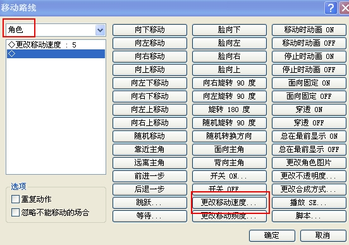Open the 播放 SE... dialog
Viewport: 349px width, 245px height.
(x=309, y=203)
